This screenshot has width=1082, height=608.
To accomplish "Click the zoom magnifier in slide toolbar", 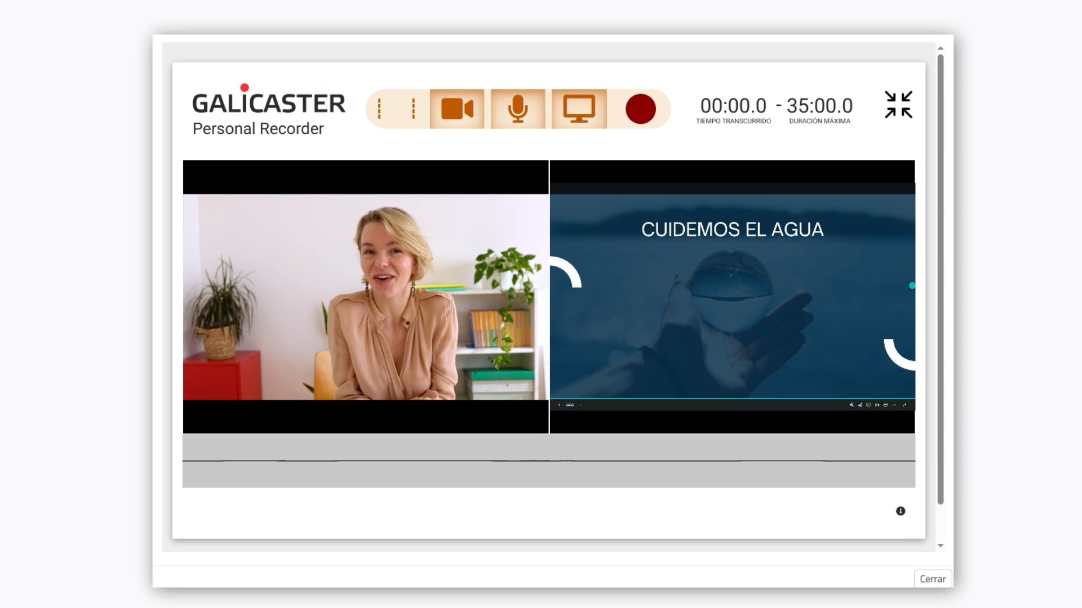I will click(x=852, y=405).
